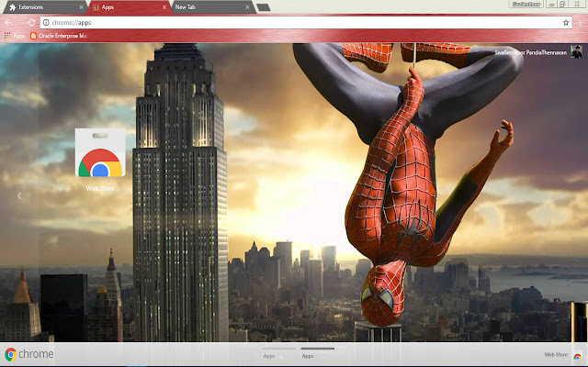
Task: Click the profile name button in title bar
Action: coord(526,4)
